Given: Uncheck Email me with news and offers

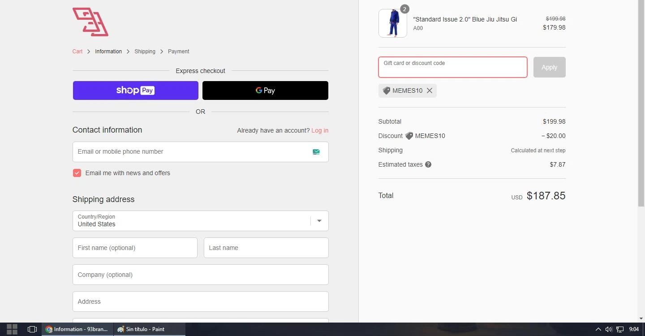Looking at the screenshot, I should pos(77,173).
